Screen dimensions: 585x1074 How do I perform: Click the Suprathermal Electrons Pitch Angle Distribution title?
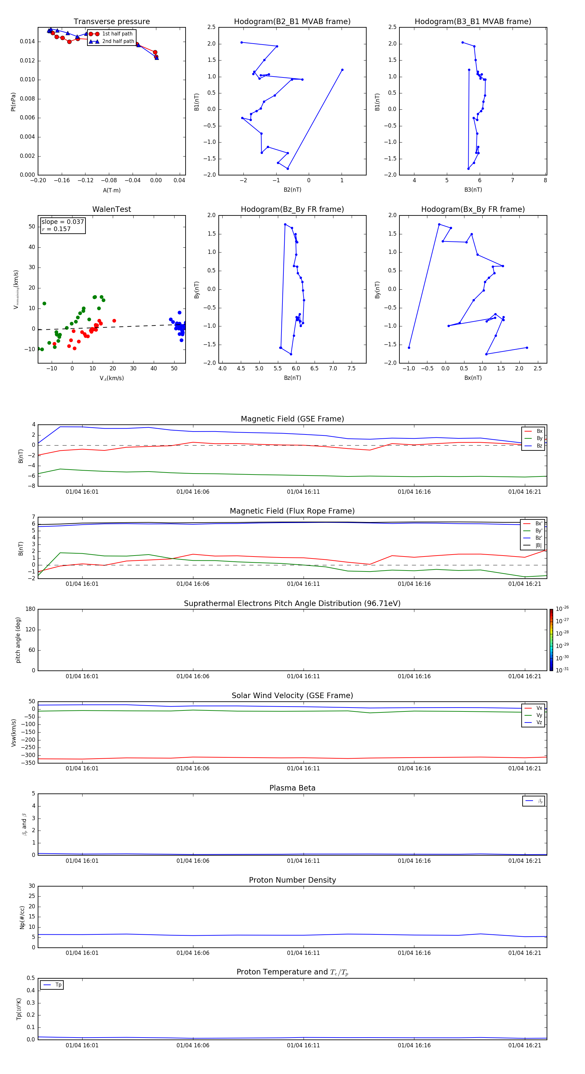click(292, 603)
